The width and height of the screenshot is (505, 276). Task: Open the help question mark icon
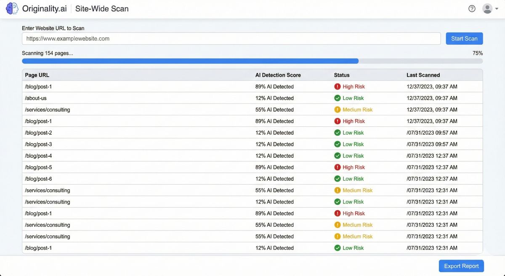click(472, 8)
